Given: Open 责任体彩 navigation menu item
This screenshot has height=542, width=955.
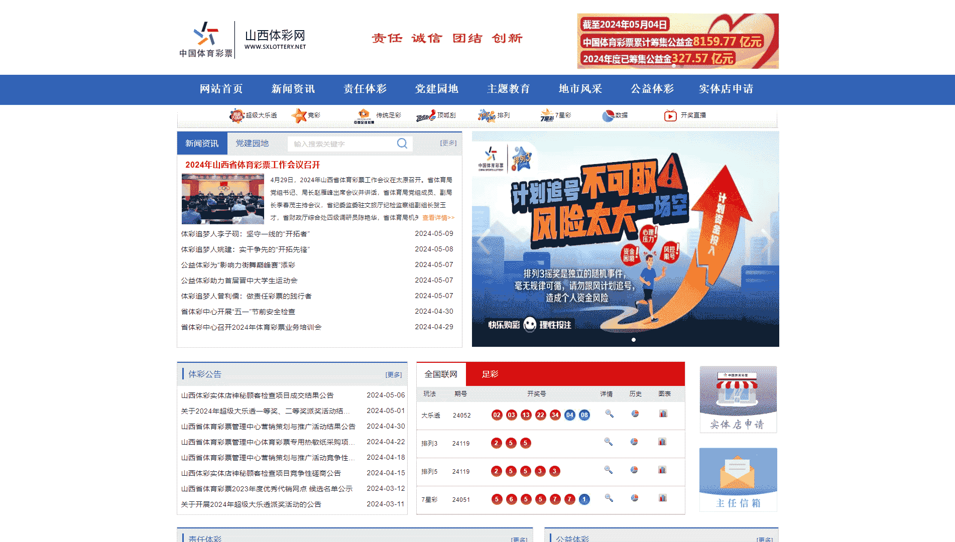Looking at the screenshot, I should [365, 89].
